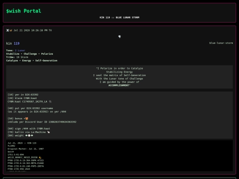Click the 'Jul 21 202X 10:26:18 PM TX' timestamp
The height and width of the screenshot is (179, 239).
click(33, 30)
